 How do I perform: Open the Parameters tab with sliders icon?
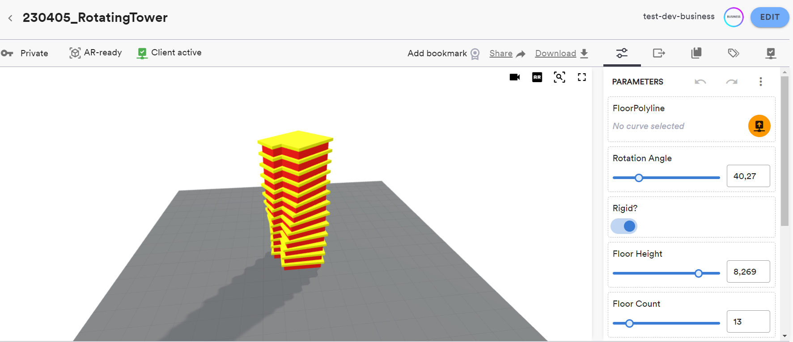click(622, 53)
